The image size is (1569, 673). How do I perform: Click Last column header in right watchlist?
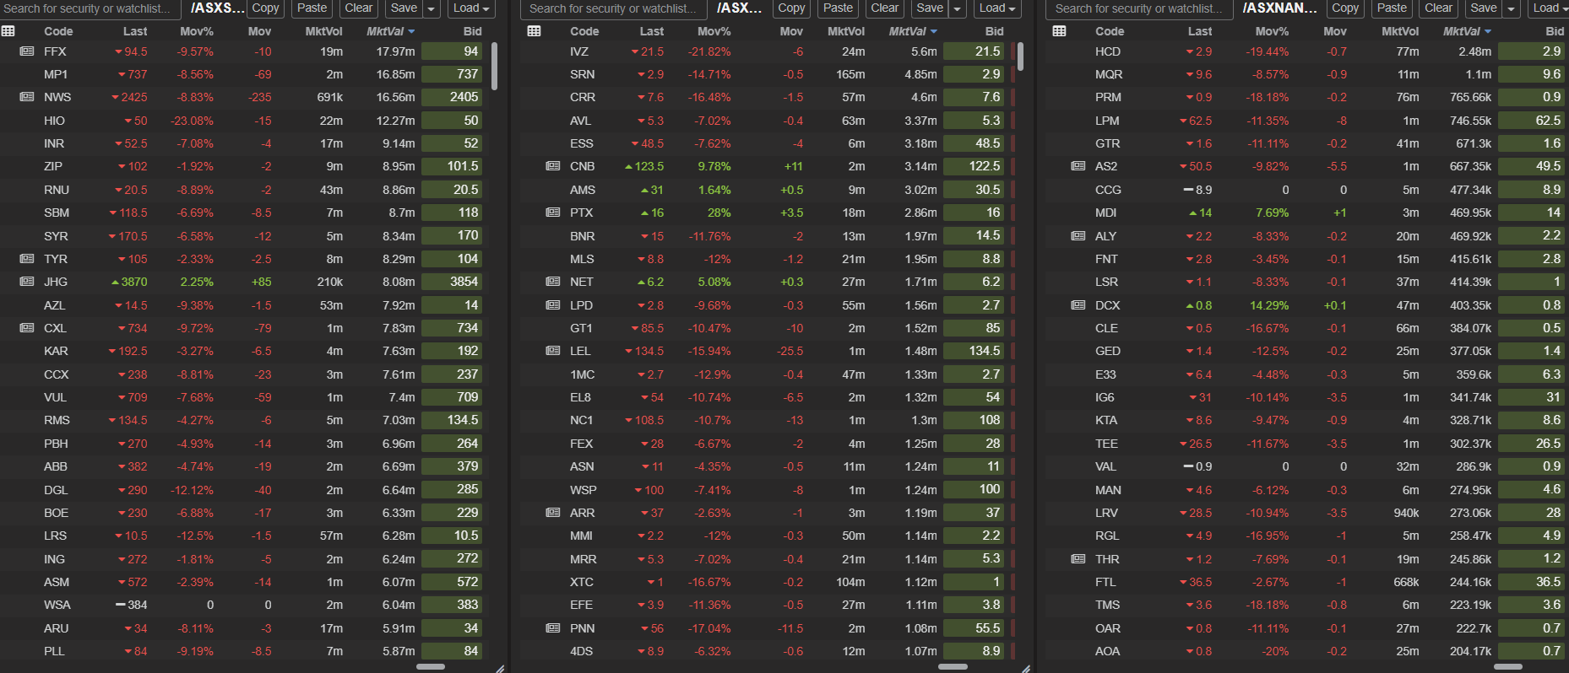tap(1200, 31)
